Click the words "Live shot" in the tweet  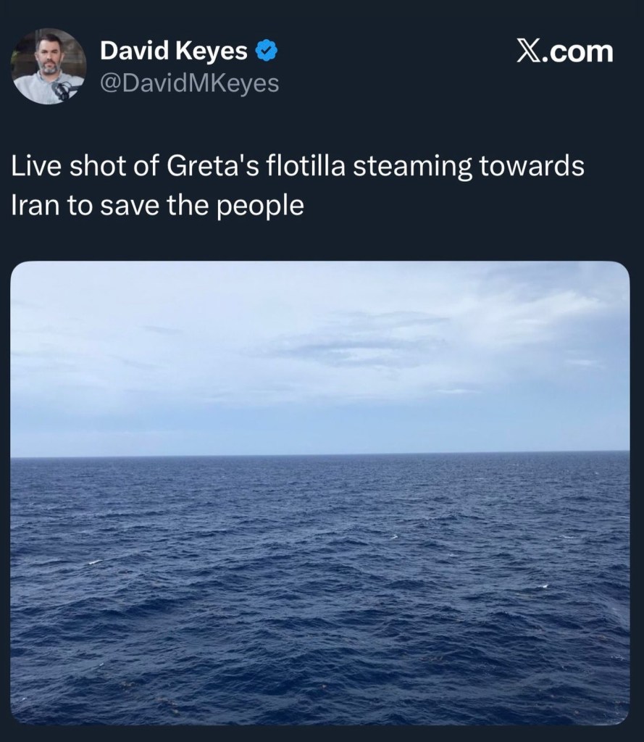pos(66,166)
